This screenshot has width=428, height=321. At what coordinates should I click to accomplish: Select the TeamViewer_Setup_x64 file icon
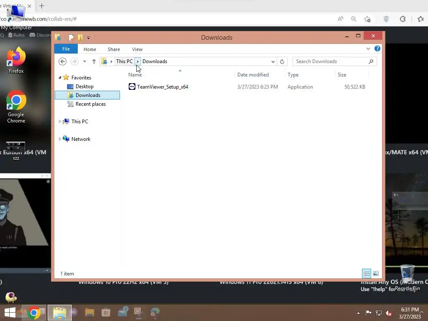tap(132, 87)
